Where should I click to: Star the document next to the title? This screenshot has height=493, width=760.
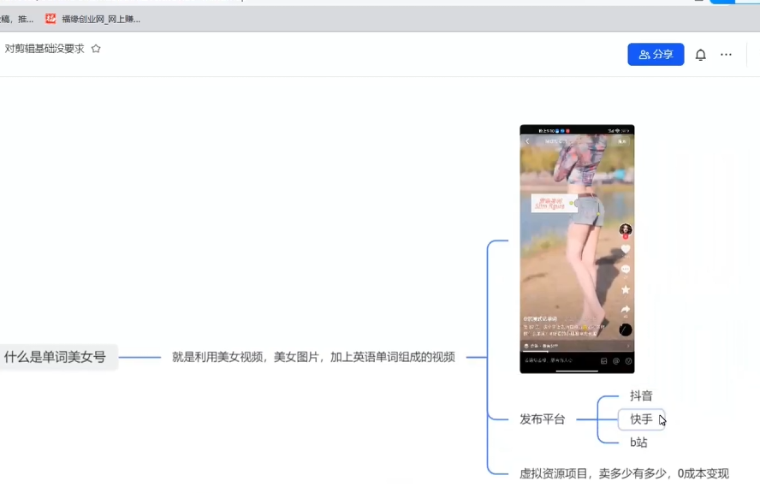point(96,49)
